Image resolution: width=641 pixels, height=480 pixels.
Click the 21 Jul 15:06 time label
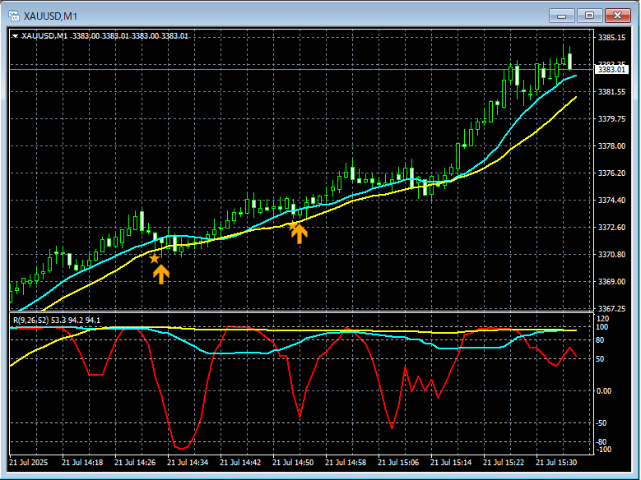click(x=398, y=463)
